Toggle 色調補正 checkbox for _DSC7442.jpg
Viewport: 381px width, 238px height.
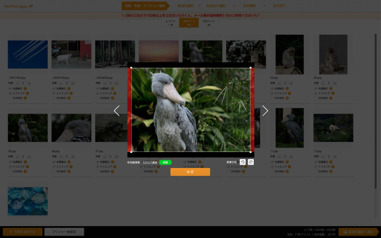coord(10,89)
